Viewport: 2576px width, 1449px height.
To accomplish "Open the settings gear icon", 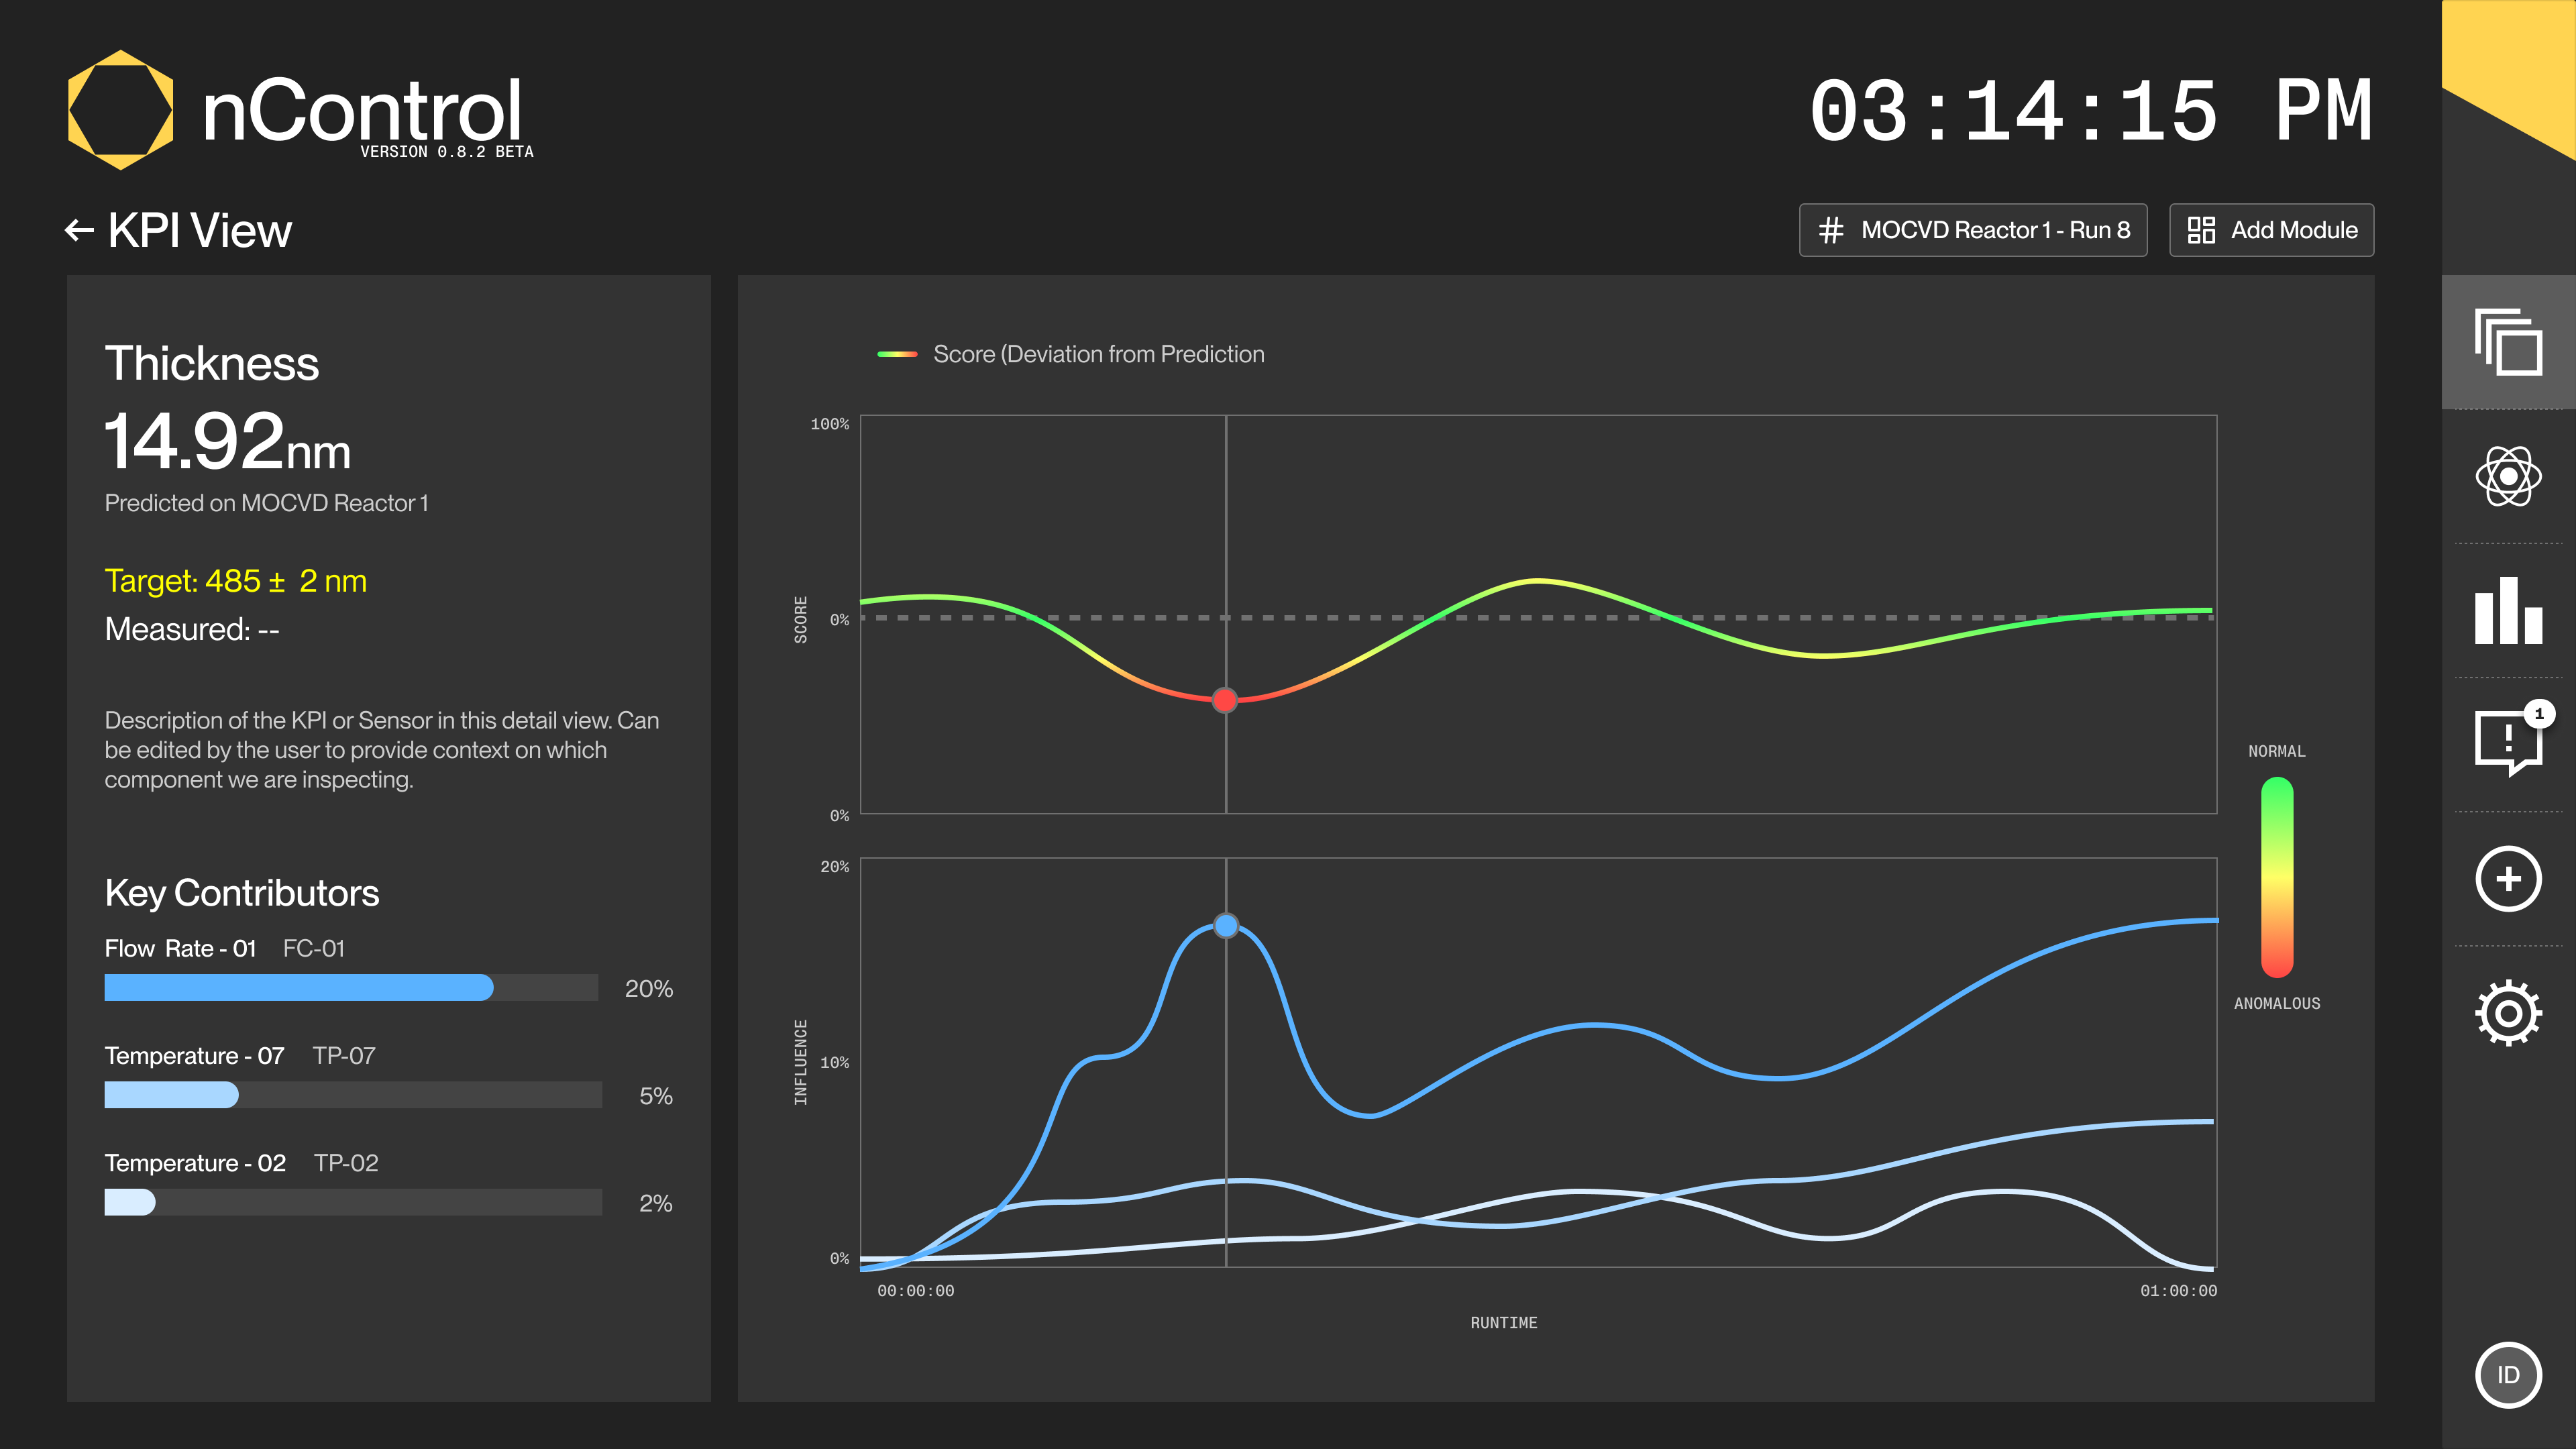I will pos(2507,1013).
